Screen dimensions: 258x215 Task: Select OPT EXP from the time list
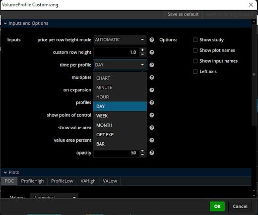tap(120, 135)
